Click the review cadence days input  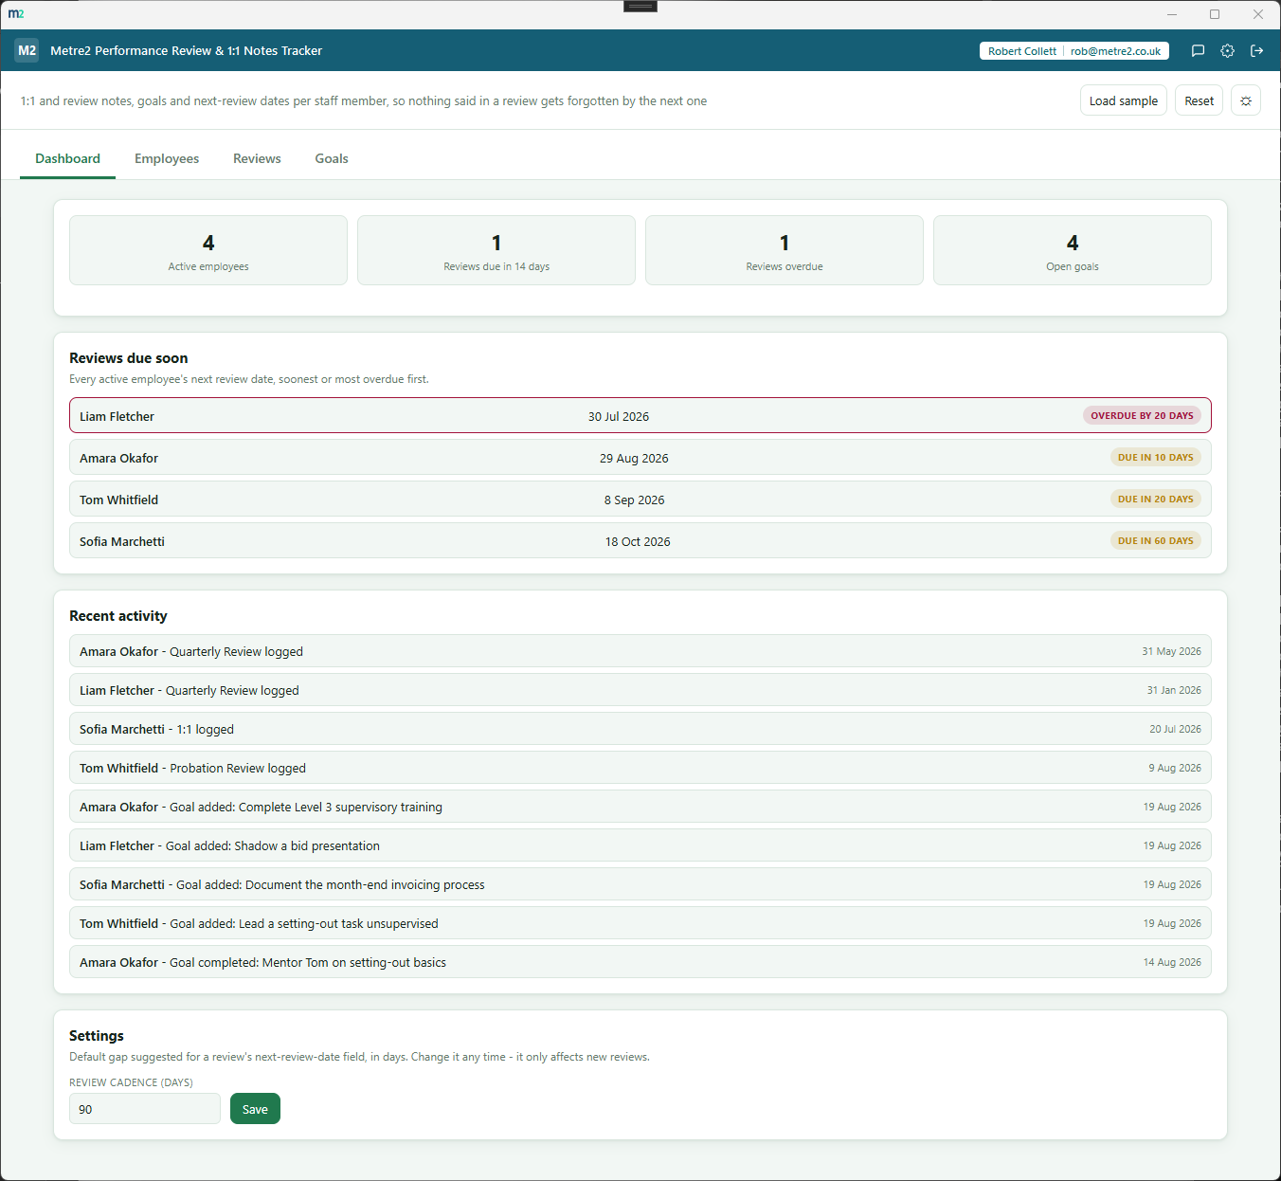click(145, 1109)
